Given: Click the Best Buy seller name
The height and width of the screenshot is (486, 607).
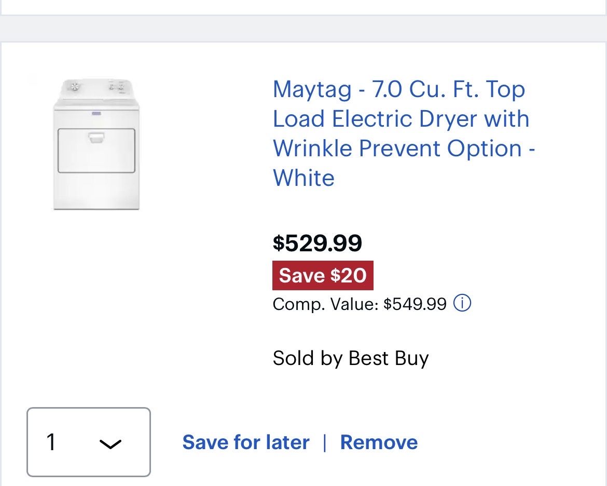Looking at the screenshot, I should [389, 358].
